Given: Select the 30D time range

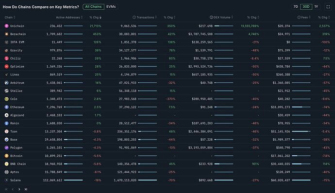Looking at the screenshot, I should (306, 7).
